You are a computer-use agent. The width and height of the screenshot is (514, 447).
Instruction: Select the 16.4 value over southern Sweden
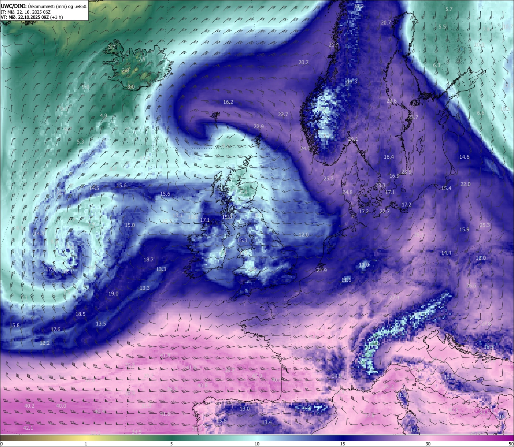(x=389, y=157)
